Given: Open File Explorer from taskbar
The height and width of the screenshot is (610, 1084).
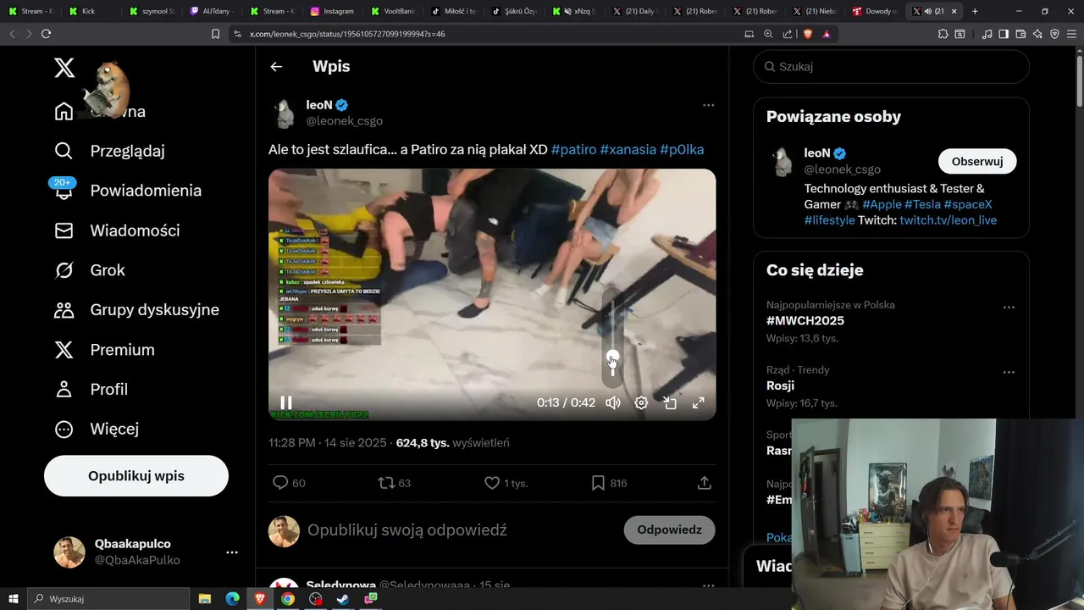Looking at the screenshot, I should click(x=205, y=599).
